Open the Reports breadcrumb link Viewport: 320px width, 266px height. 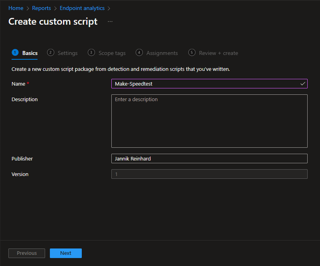coord(41,8)
